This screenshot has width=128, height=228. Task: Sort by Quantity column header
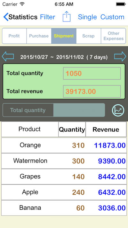point(72,129)
